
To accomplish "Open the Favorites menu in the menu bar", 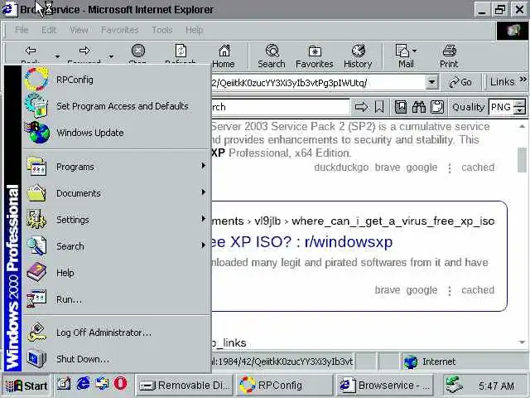I will point(120,30).
